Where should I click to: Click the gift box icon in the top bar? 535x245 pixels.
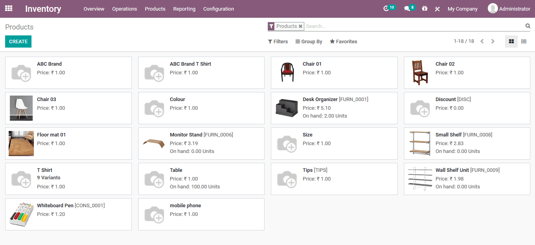coord(424,8)
